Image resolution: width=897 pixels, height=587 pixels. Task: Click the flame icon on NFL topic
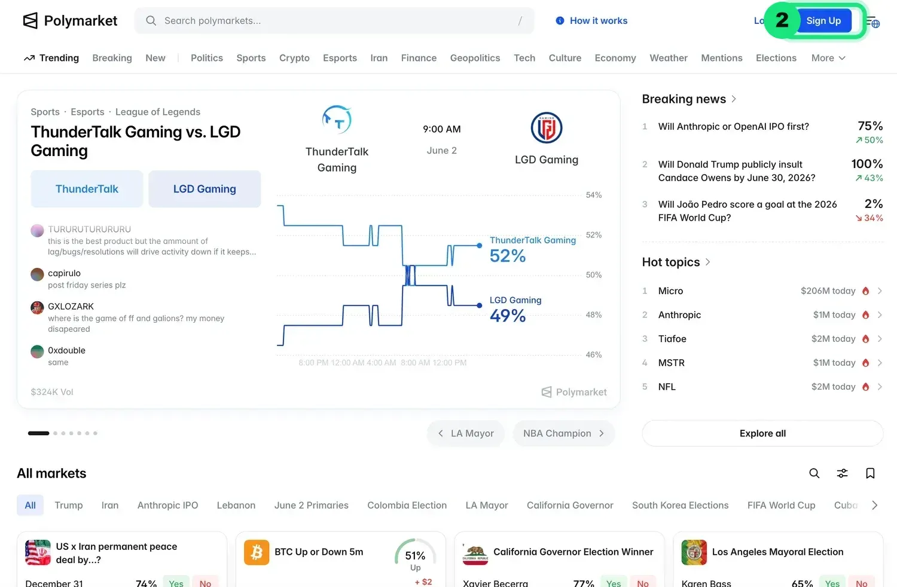pos(865,387)
